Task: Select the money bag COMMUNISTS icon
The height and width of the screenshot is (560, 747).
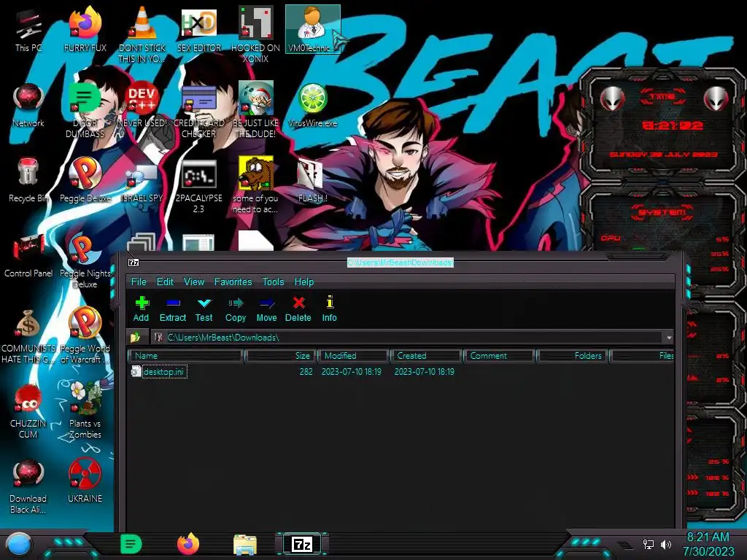Action: coord(28,336)
